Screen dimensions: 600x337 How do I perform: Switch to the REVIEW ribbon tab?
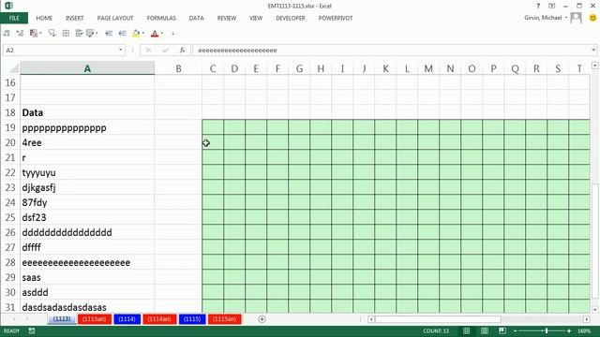pyautogui.click(x=227, y=18)
